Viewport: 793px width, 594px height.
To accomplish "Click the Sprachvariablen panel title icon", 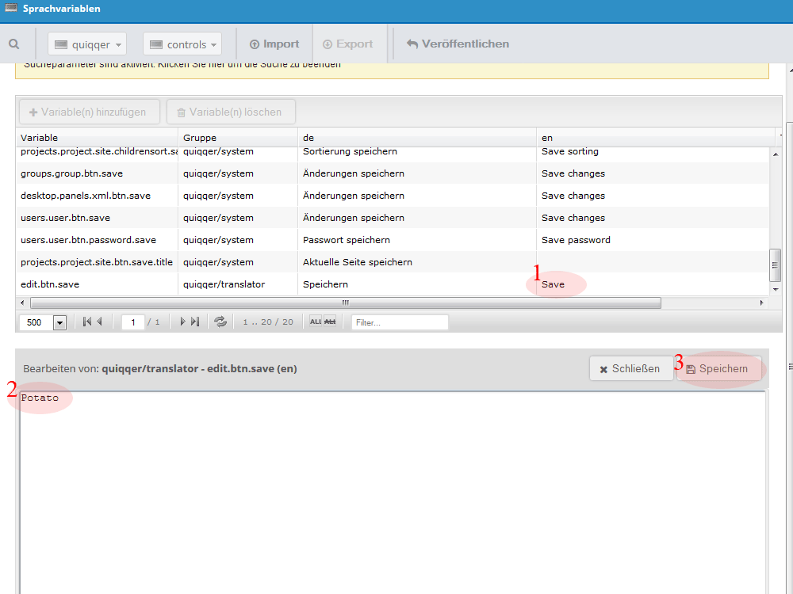I will click(x=11, y=8).
